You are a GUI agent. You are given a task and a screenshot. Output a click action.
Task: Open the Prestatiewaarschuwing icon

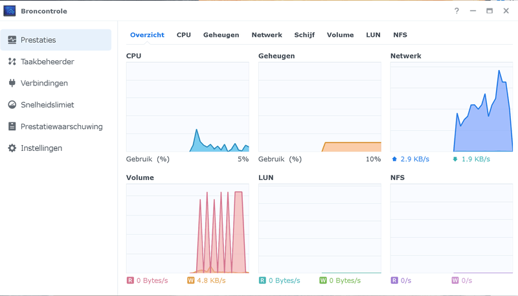[x=12, y=126]
